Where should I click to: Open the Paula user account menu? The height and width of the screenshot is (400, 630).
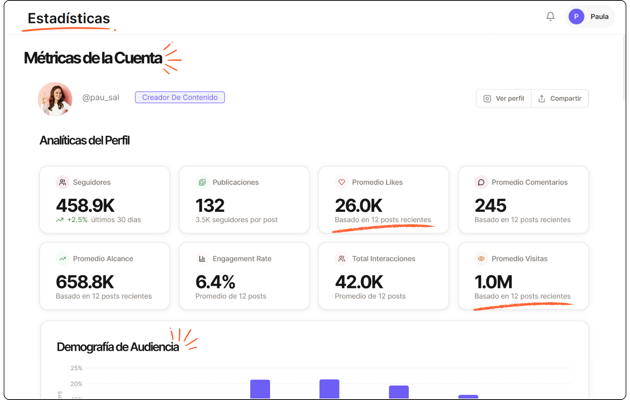click(x=599, y=17)
